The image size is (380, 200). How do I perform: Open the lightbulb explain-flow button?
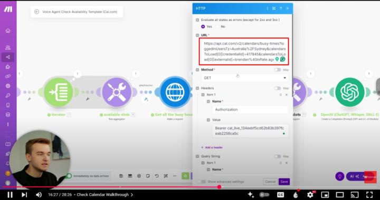(x=340, y=176)
